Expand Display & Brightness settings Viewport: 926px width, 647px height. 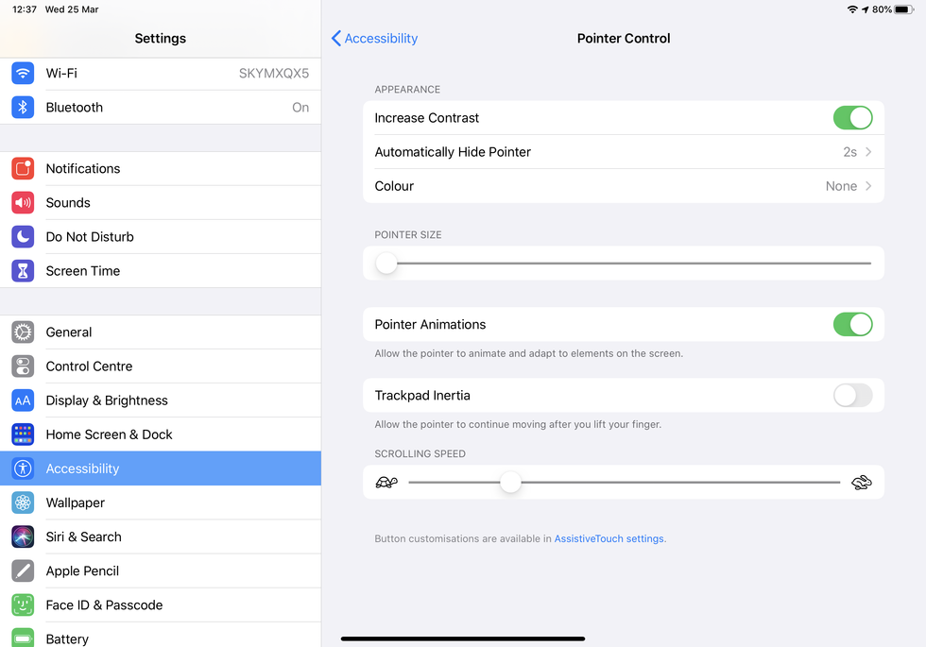107,400
